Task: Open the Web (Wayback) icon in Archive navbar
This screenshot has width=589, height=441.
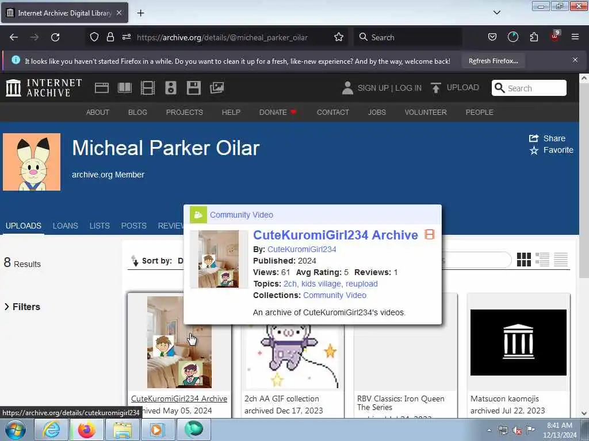Action: [101, 88]
